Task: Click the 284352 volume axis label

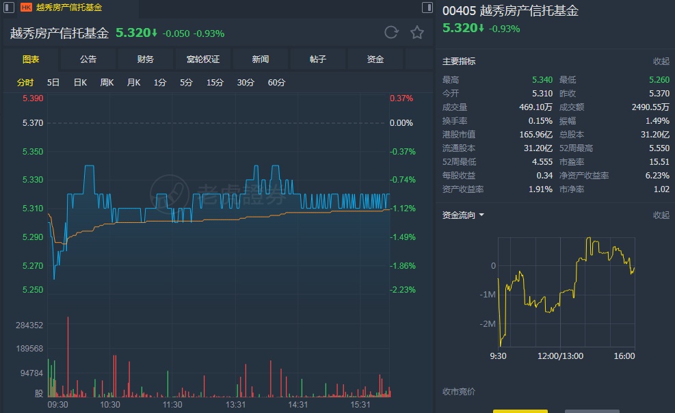Action: pyautogui.click(x=29, y=325)
